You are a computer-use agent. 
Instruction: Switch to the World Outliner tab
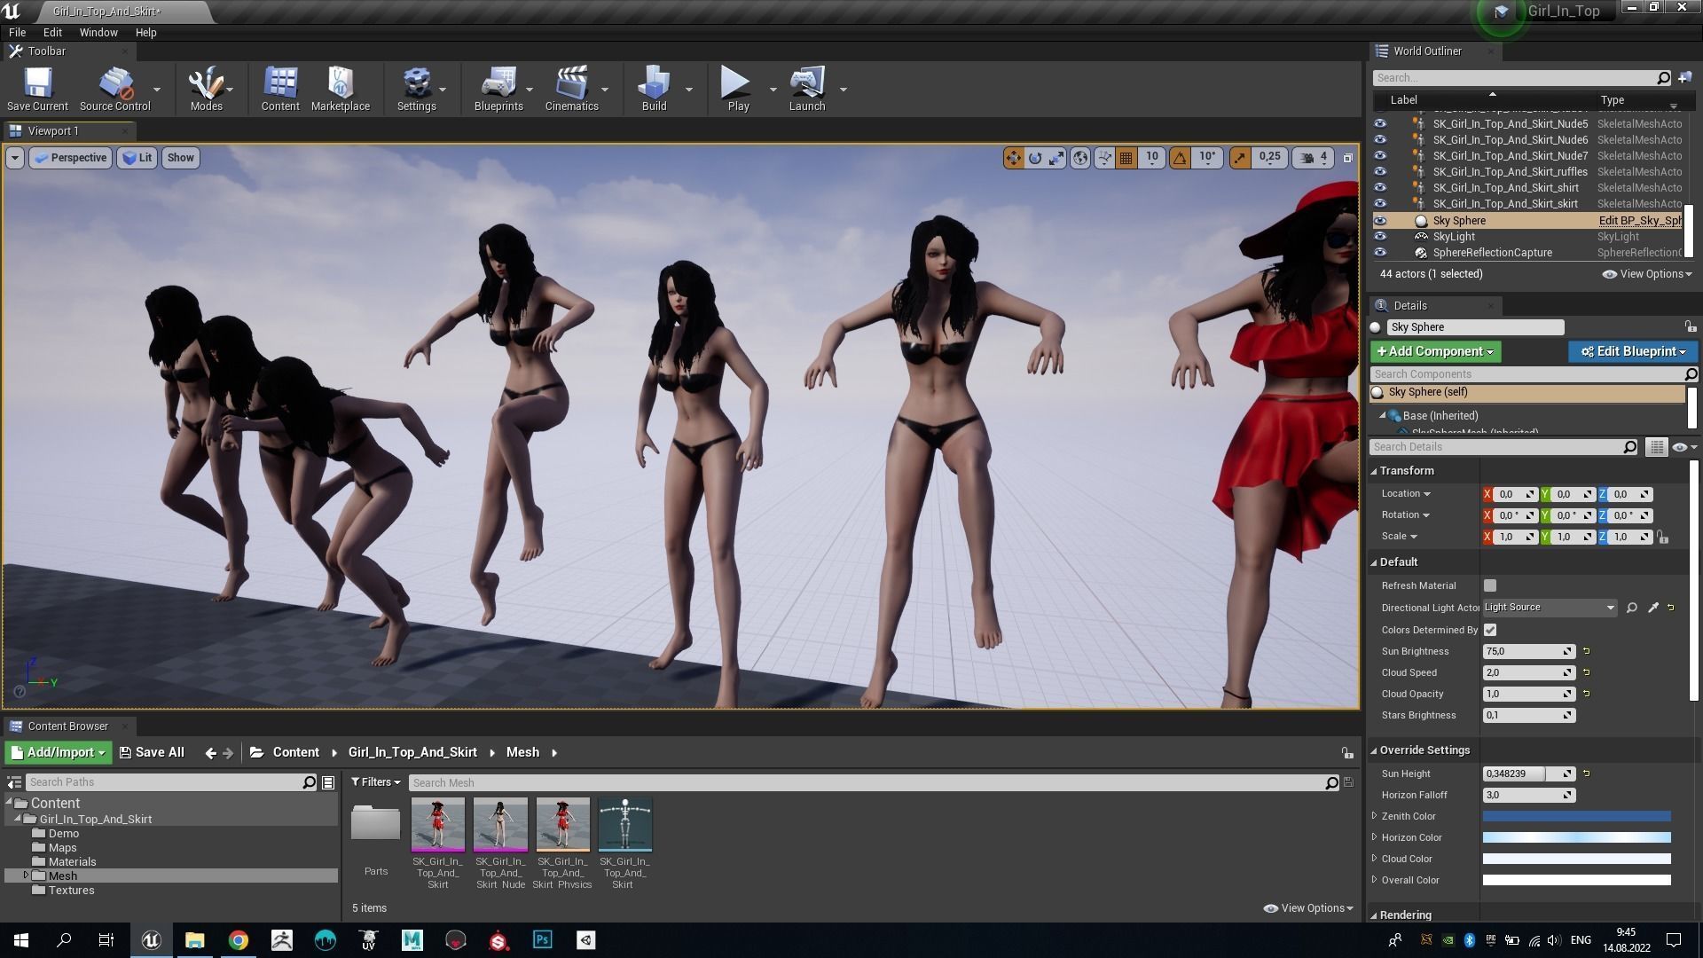coord(1426,51)
